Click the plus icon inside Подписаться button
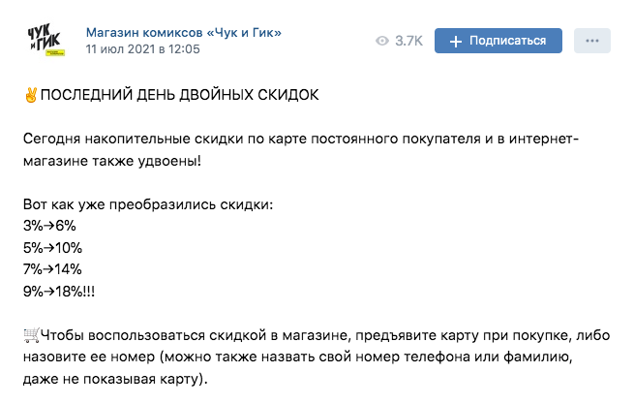 point(454,41)
